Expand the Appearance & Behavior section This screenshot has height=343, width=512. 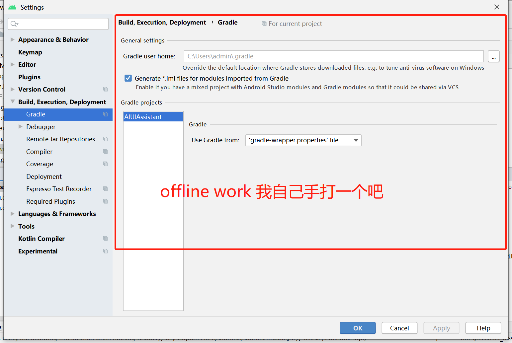click(12, 39)
